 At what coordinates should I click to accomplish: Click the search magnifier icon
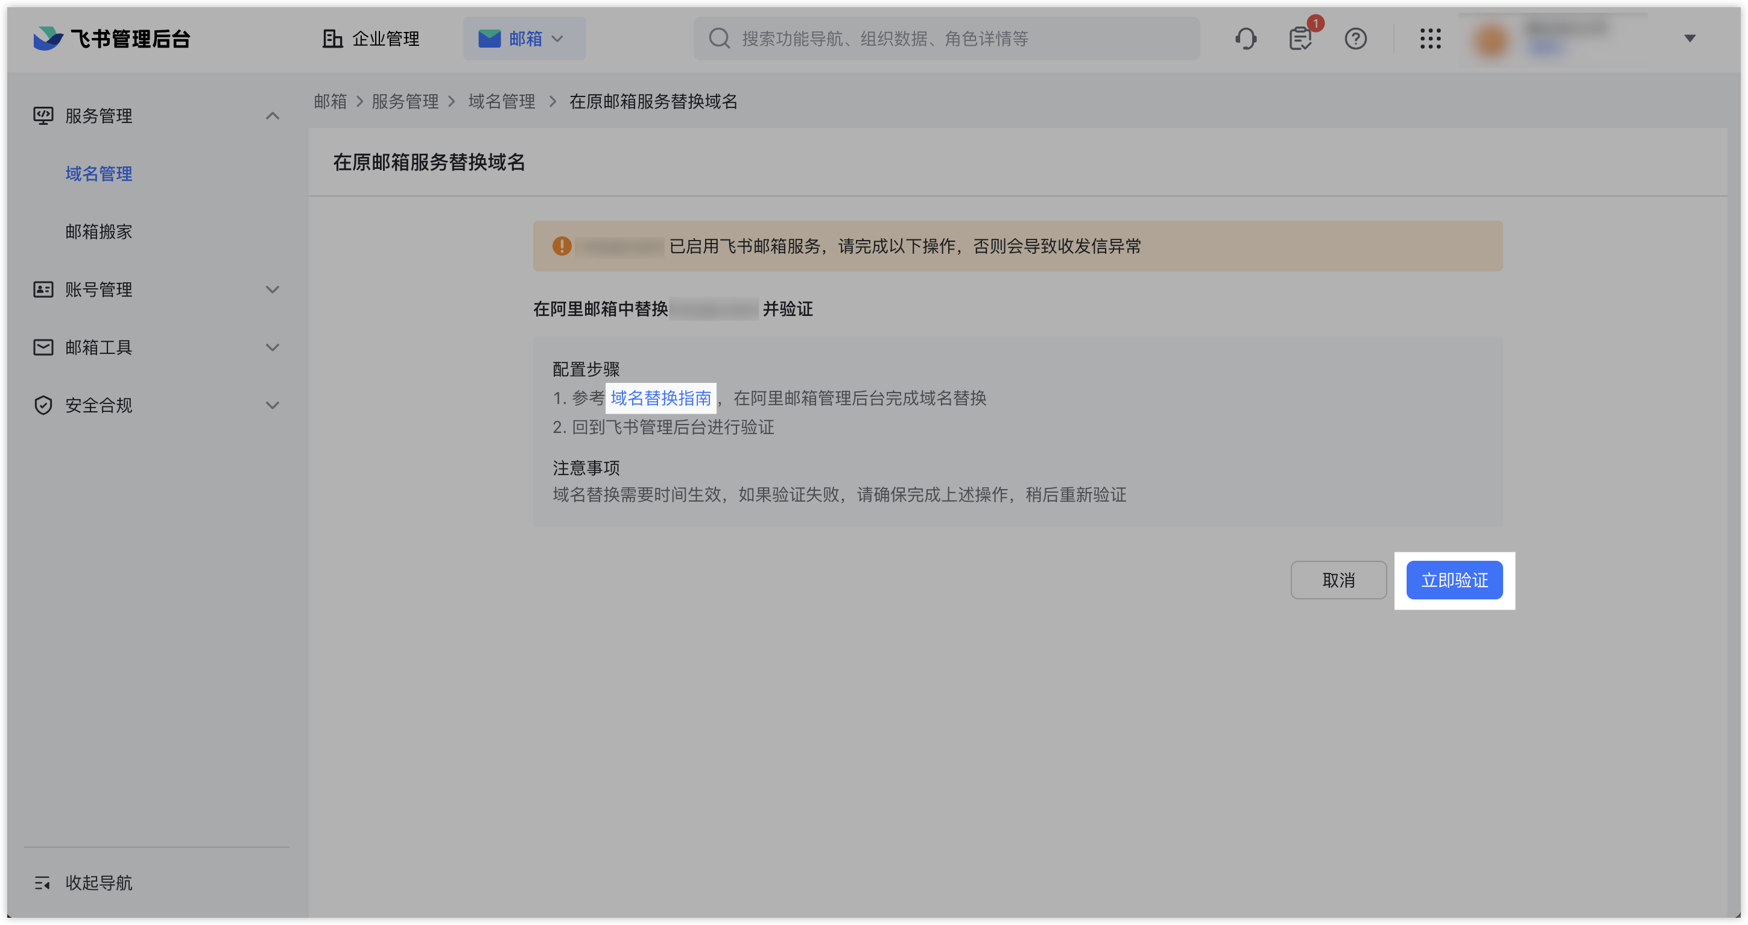tap(719, 39)
